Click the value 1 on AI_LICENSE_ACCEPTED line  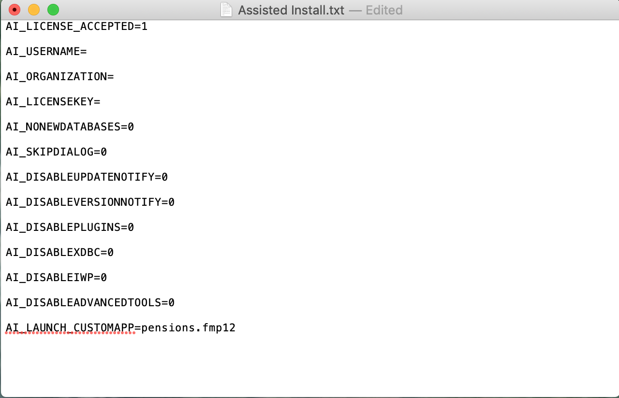[x=145, y=26]
